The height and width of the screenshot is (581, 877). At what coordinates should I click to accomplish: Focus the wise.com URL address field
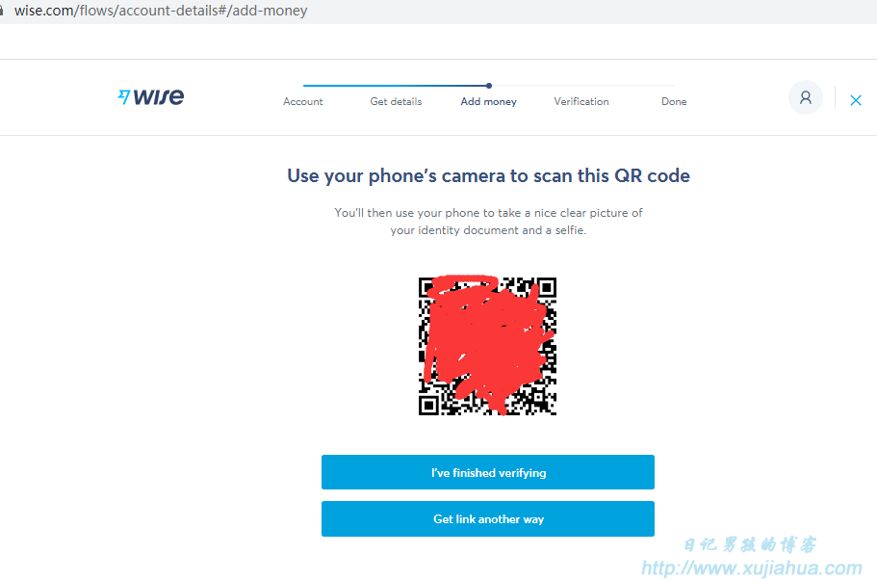tap(161, 11)
